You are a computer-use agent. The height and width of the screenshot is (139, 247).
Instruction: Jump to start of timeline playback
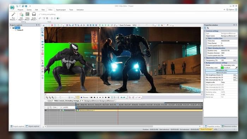[x=91, y=97]
